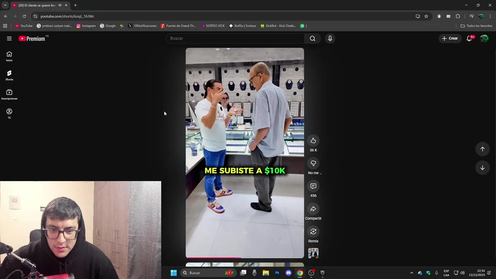The height and width of the screenshot is (279, 496).
Task: Open the 22:35 clock and calendar
Action: tap(477, 273)
